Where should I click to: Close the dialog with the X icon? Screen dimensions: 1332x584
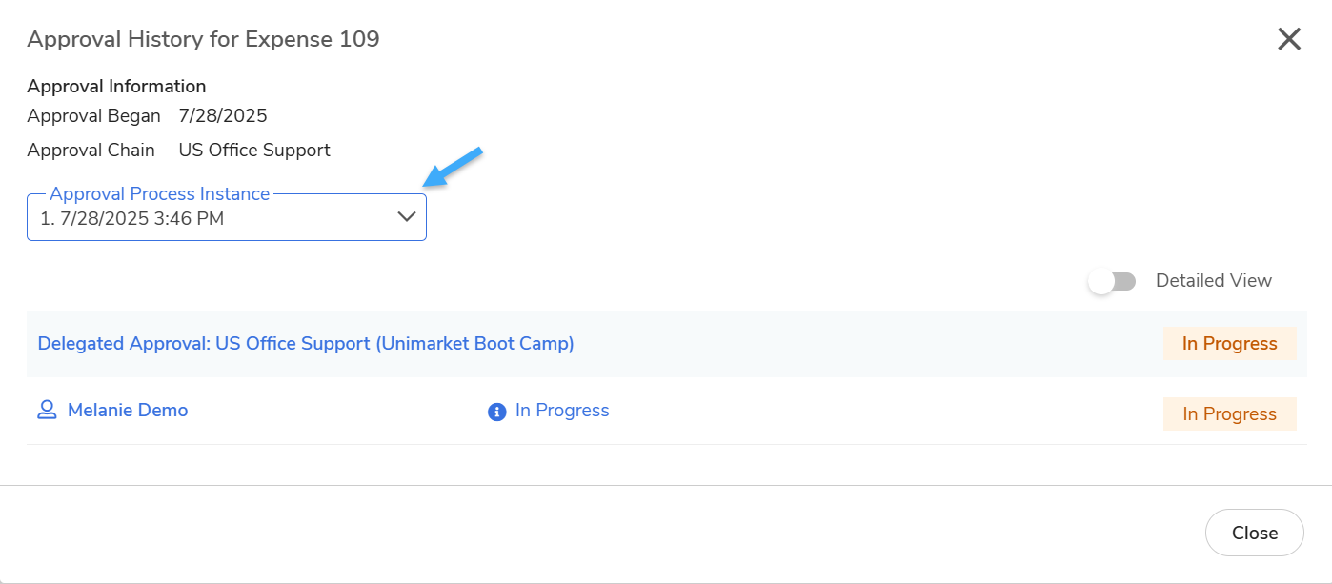click(x=1288, y=39)
